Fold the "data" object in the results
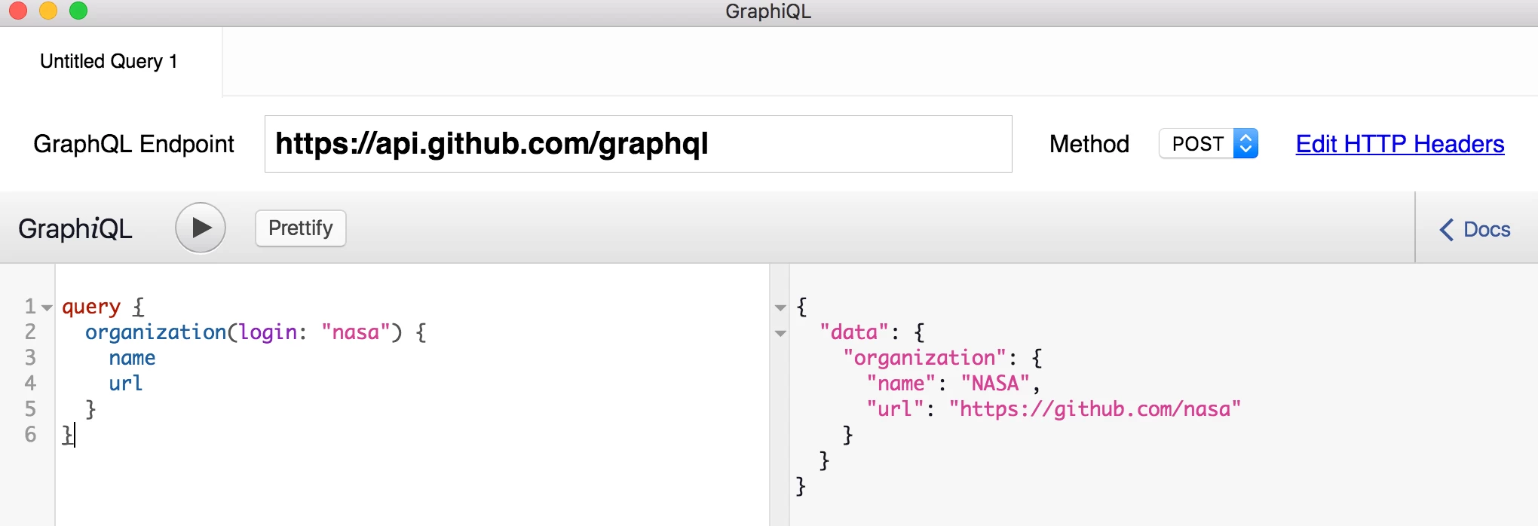 tap(780, 333)
